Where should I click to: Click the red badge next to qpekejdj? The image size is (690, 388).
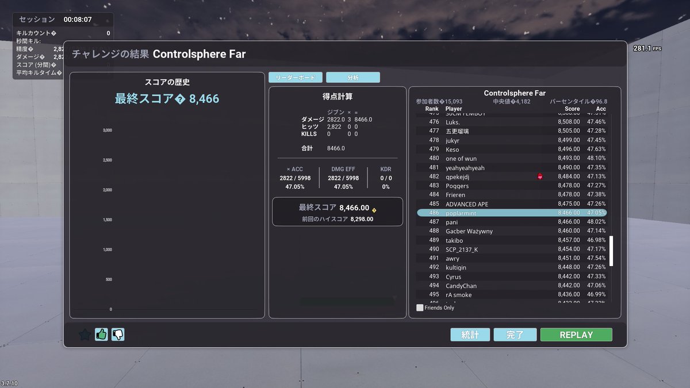click(540, 176)
